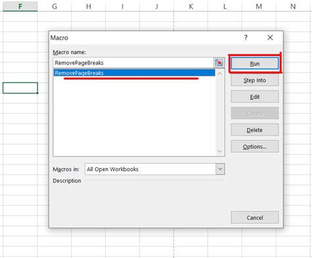312x258 pixels.
Task: Select column H header
Action: coord(88,6)
